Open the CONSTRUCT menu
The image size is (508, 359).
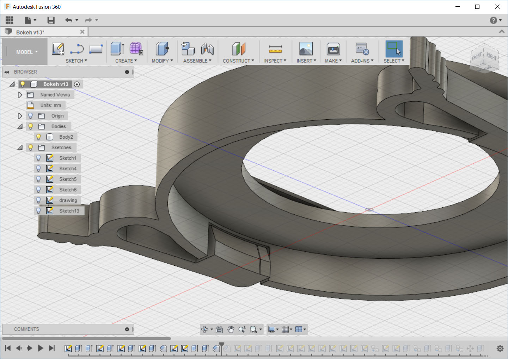238,61
